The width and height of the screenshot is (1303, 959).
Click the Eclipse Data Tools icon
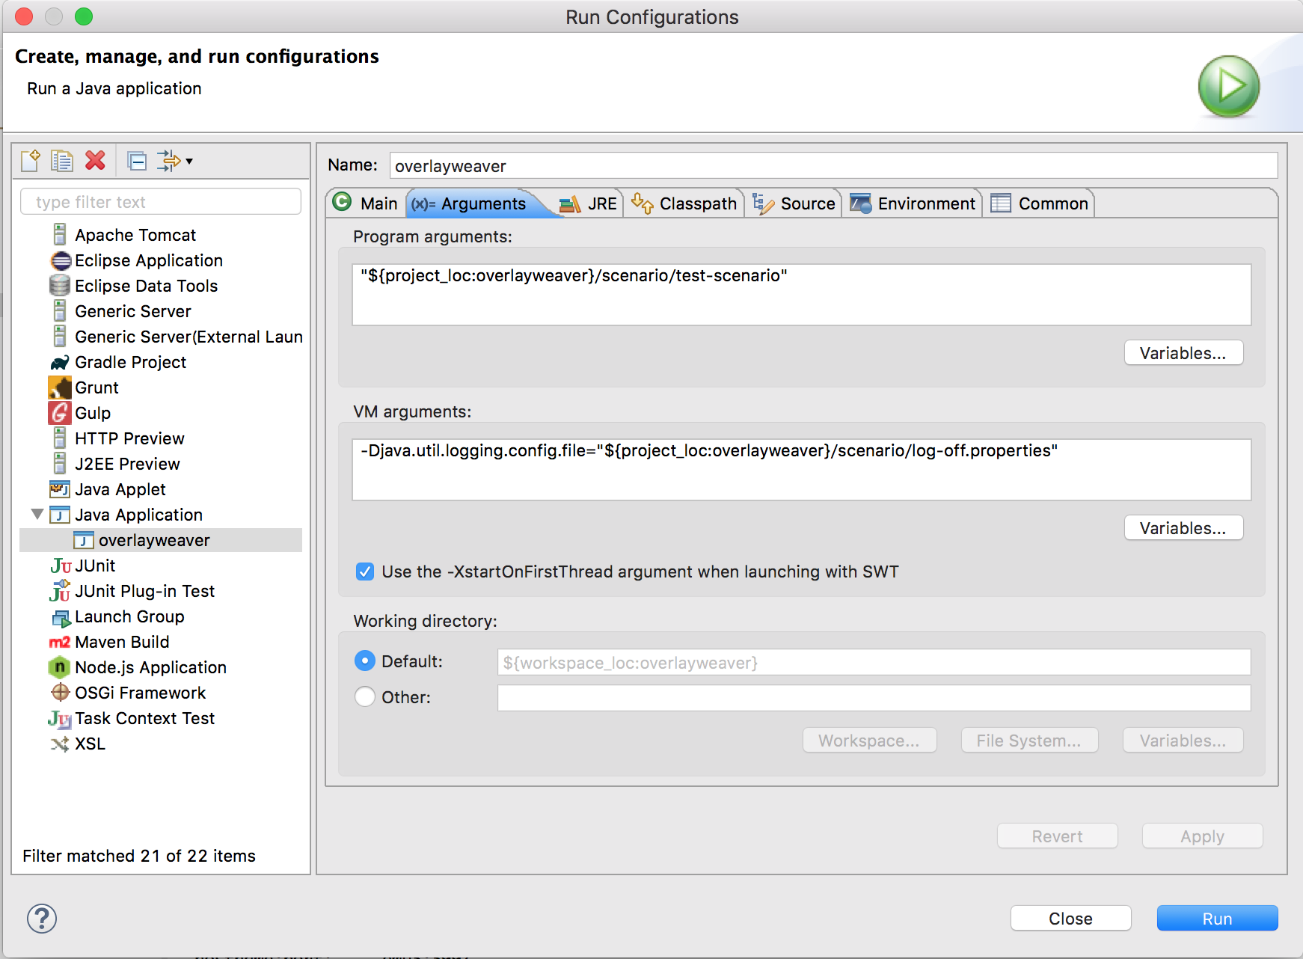[60, 286]
